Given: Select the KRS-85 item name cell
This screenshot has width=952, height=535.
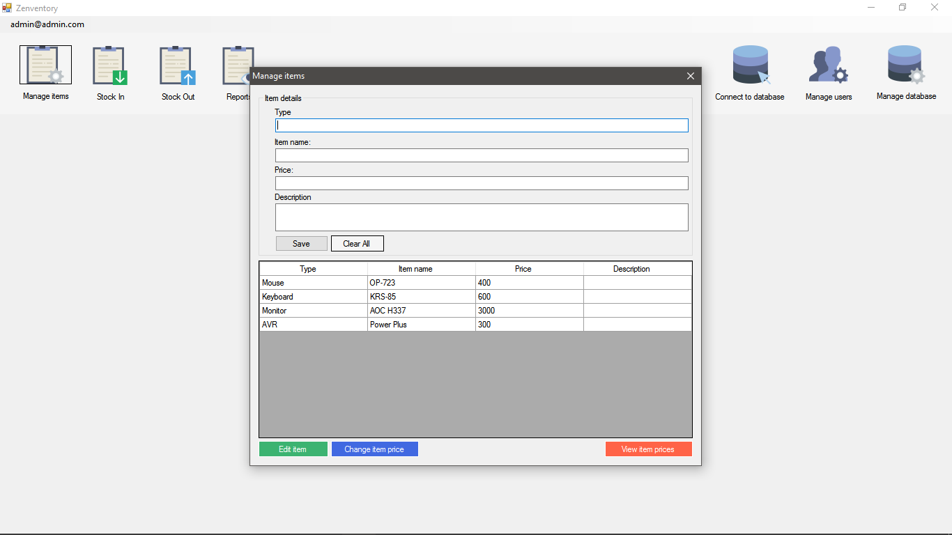Looking at the screenshot, I should (422, 297).
